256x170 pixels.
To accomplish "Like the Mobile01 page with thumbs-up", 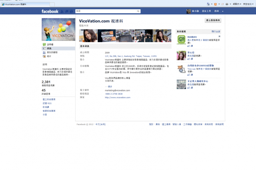I will coord(190,46).
